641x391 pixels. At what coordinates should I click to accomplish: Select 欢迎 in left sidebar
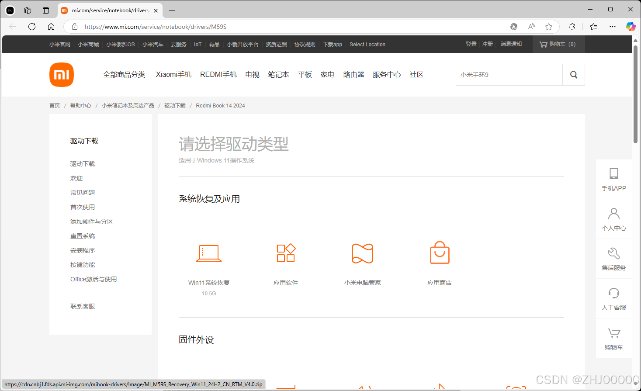tap(76, 178)
